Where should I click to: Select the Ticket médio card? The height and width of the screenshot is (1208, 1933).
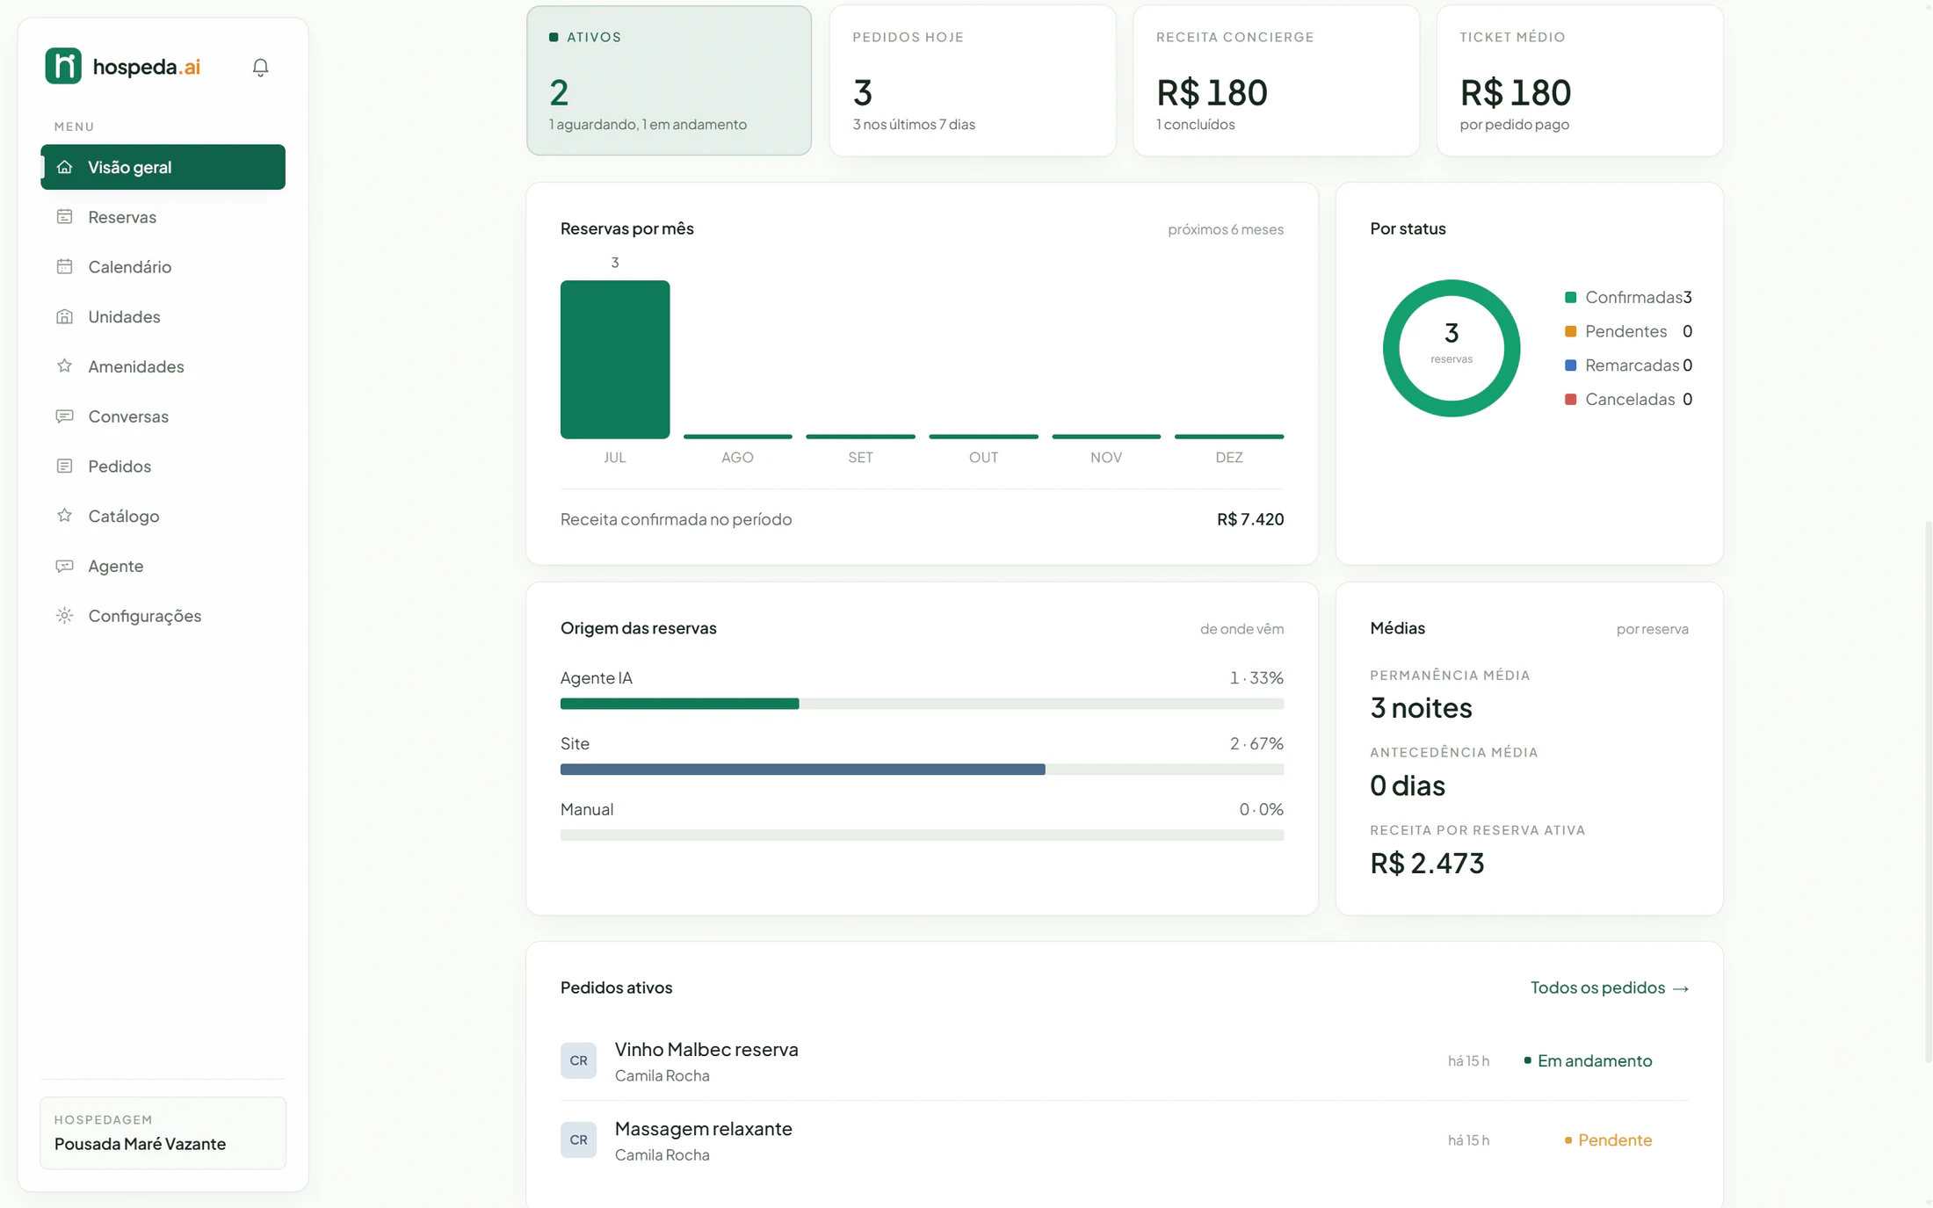point(1580,81)
